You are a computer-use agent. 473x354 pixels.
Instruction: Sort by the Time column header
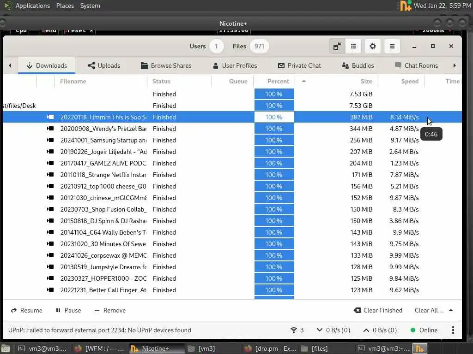(x=443, y=81)
